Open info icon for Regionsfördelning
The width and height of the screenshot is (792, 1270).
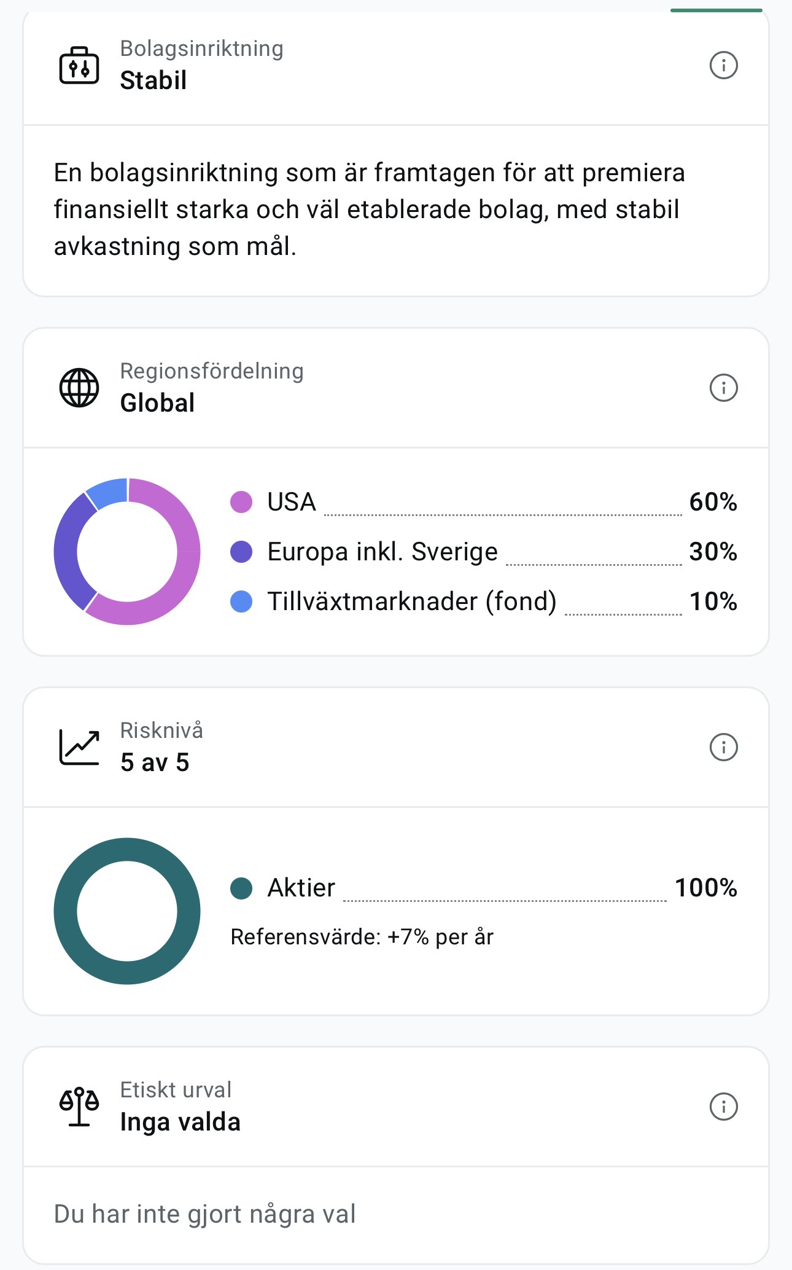pyautogui.click(x=723, y=388)
